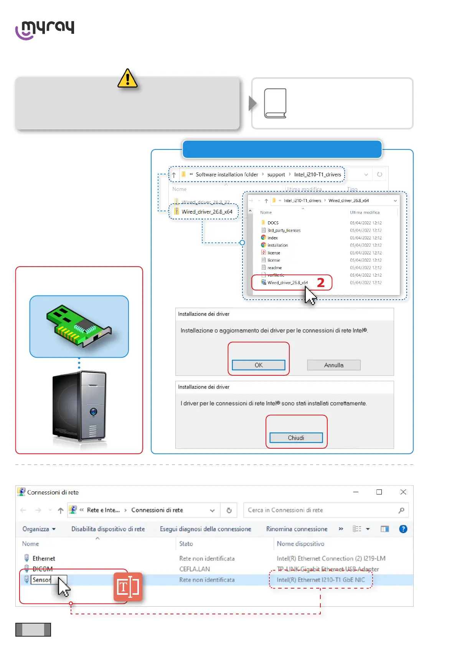Click the up arrow in the Wired_driver_26.8_x64 window
The height and width of the screenshot is (647, 457).
click(266, 201)
